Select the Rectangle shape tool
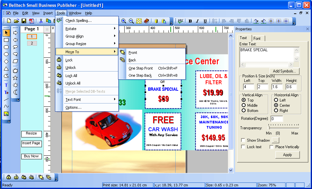 point(7,40)
